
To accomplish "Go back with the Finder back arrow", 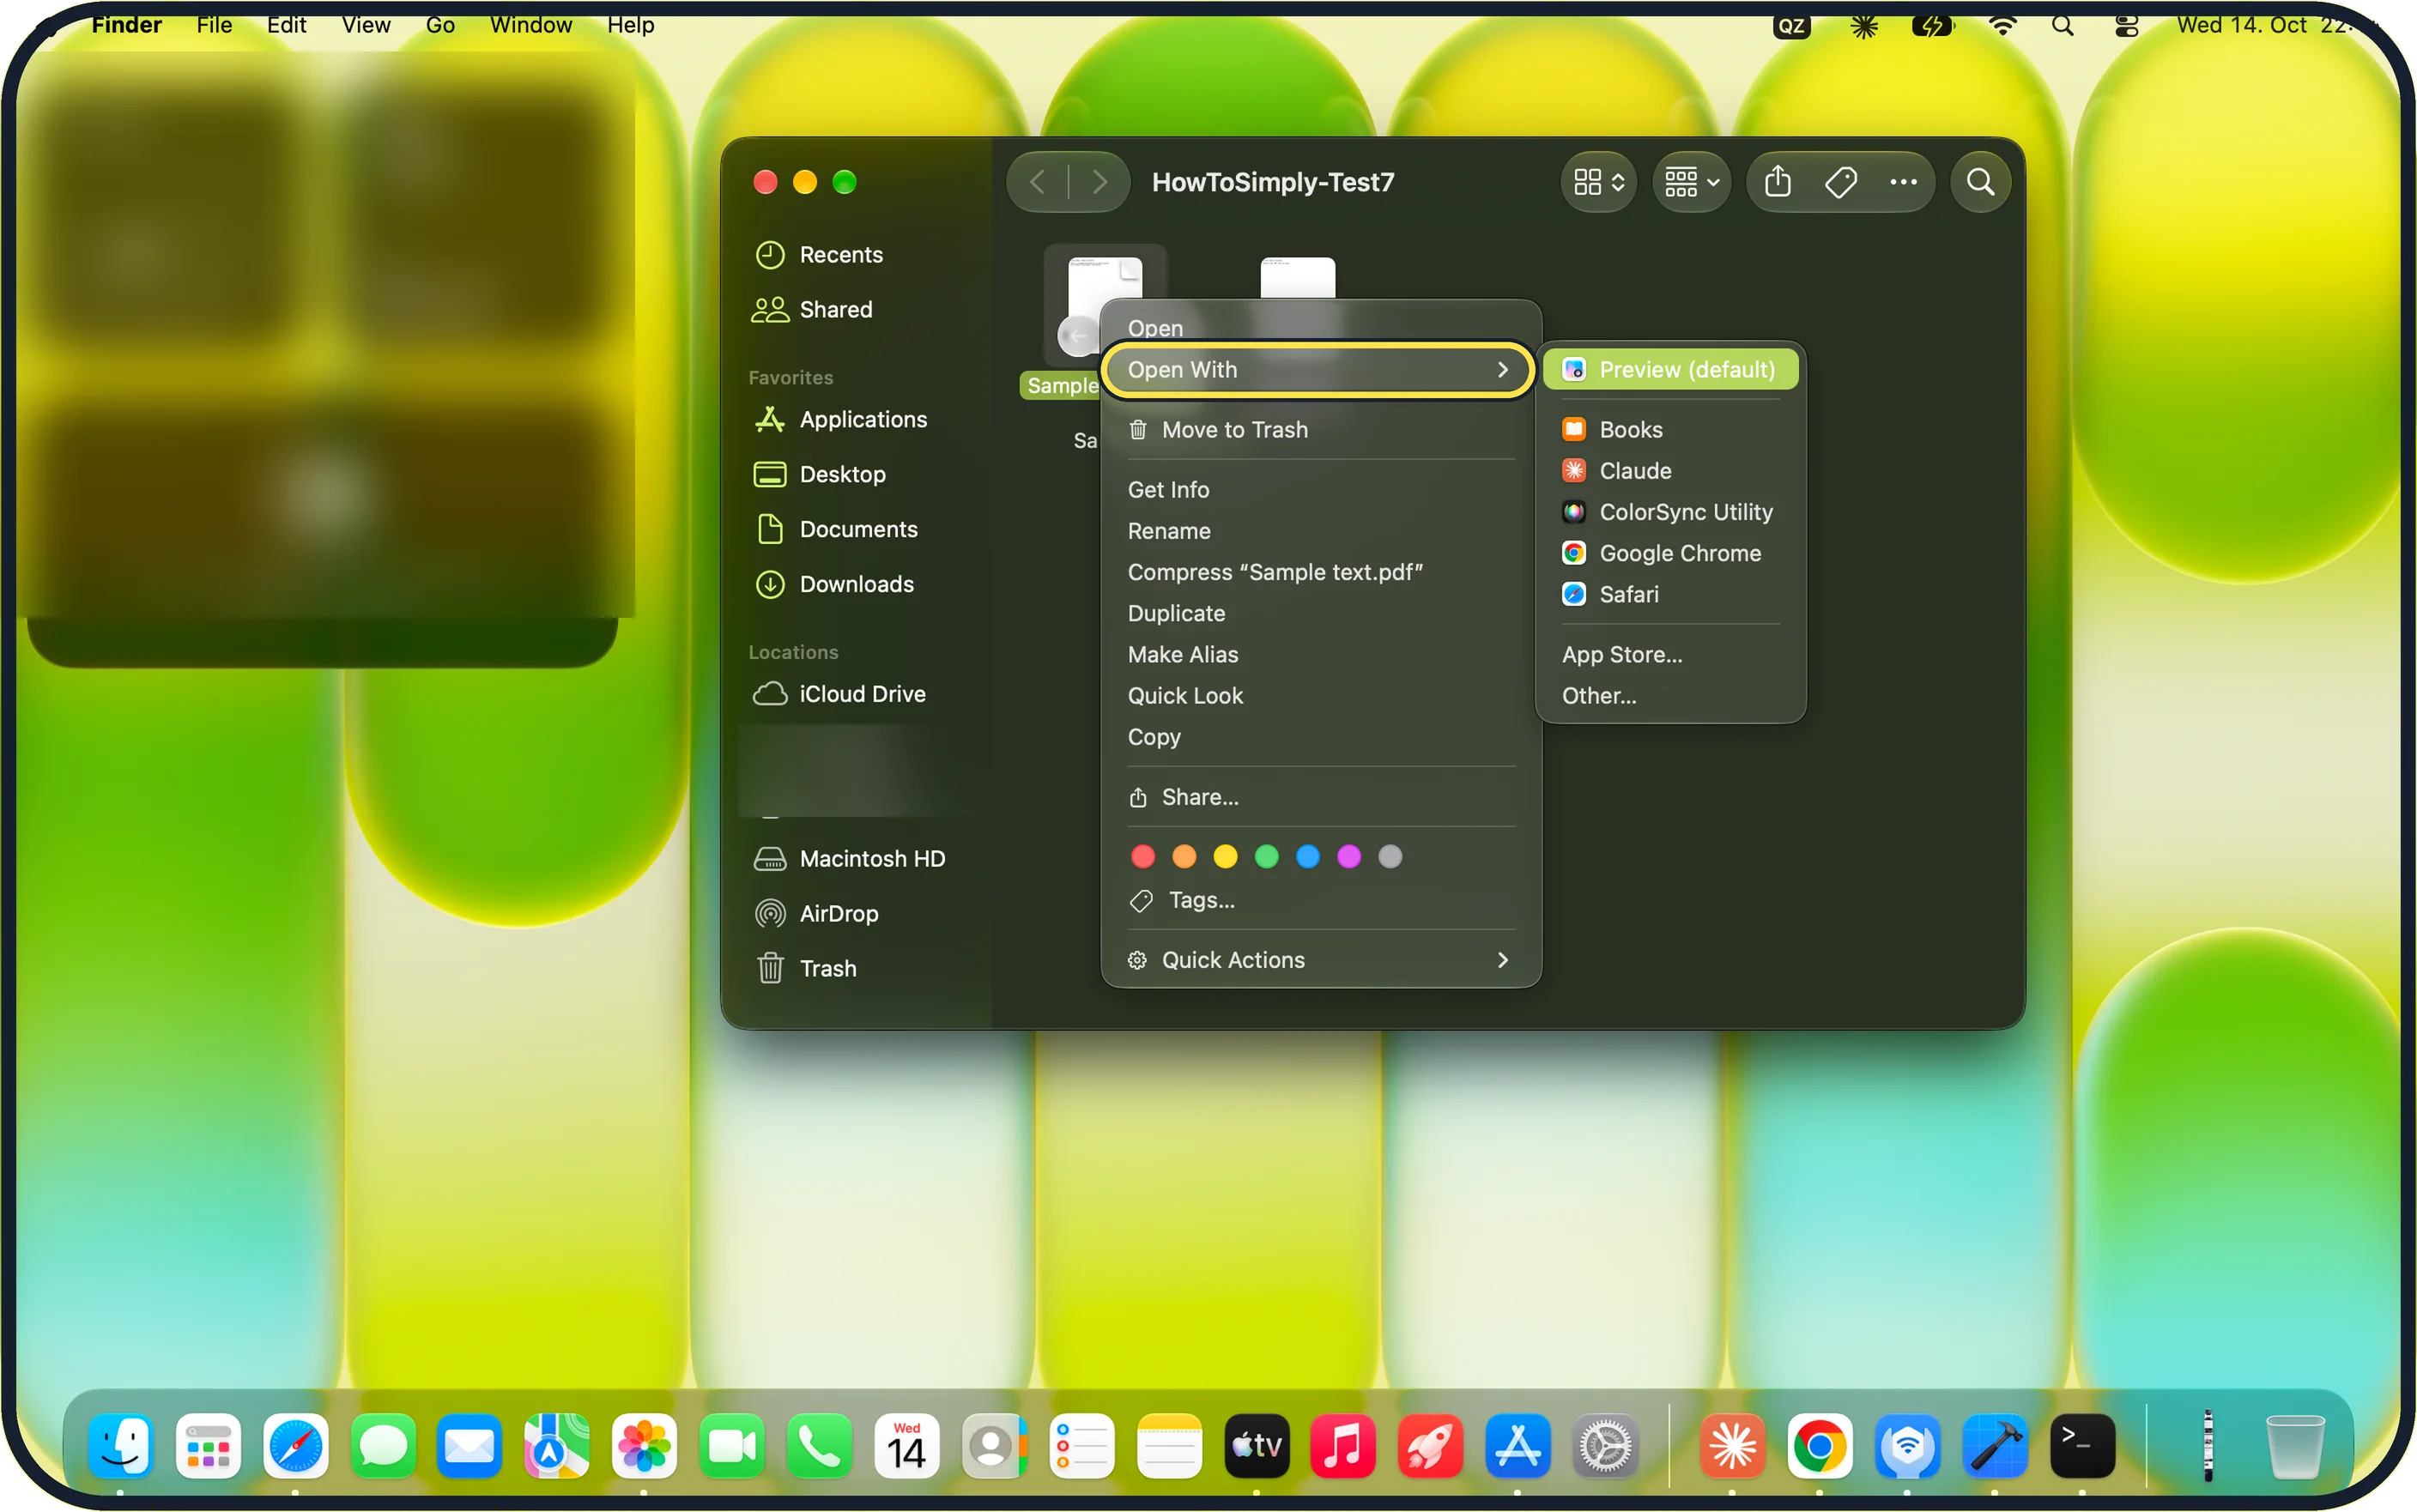I will coord(1038,182).
